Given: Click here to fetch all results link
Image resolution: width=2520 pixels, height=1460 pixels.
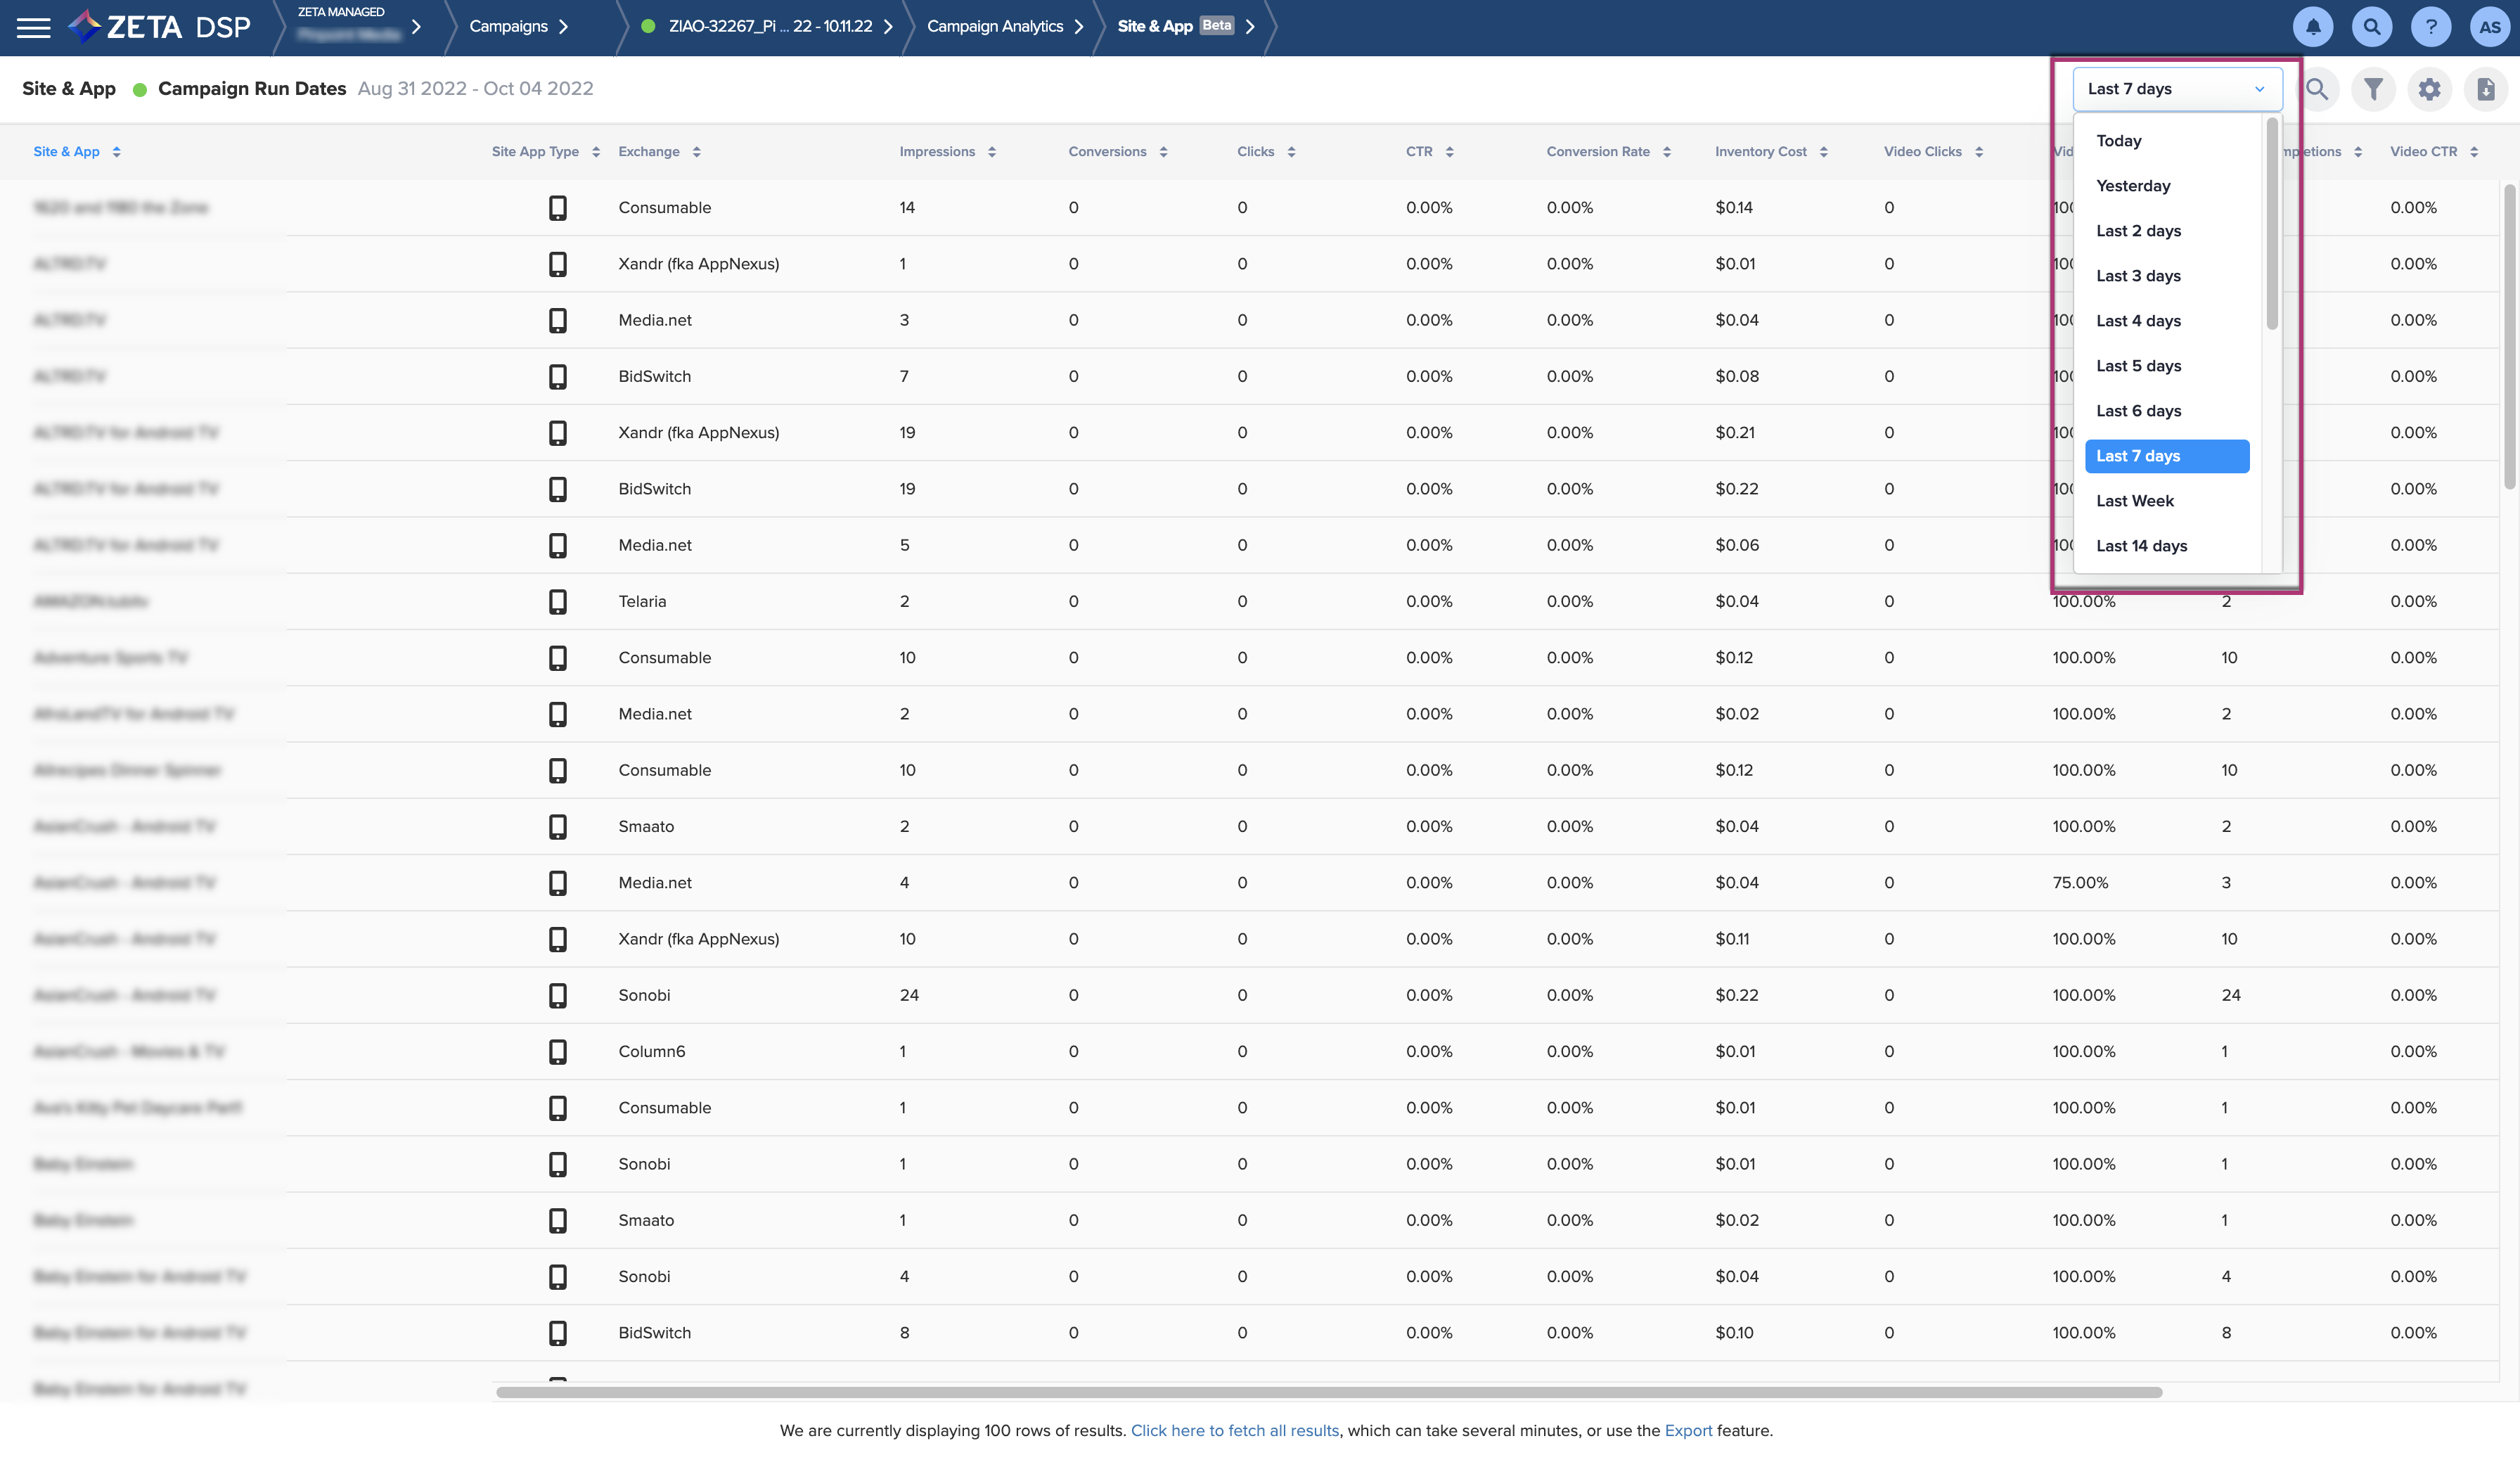Looking at the screenshot, I should (1234, 1431).
